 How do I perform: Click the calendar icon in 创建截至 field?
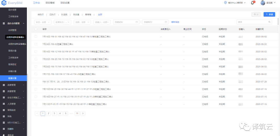pos(166,22)
